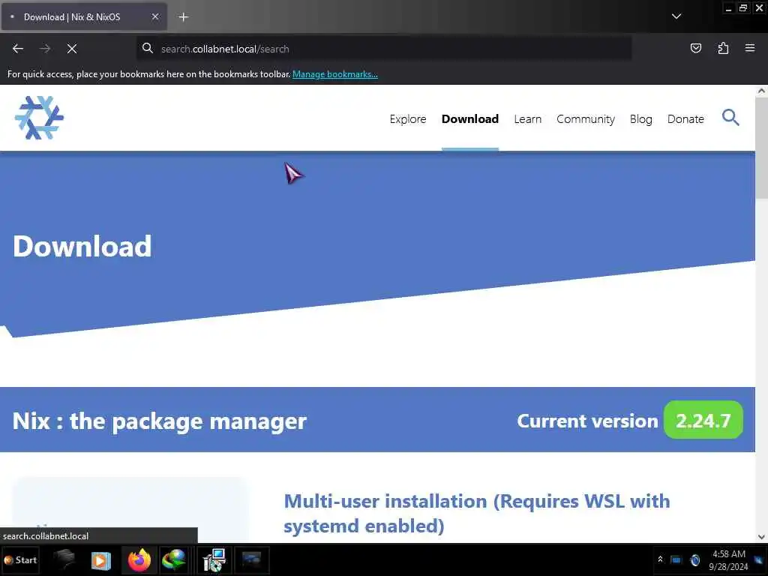Open the Pocket save icon
The image size is (768, 576).
(x=695, y=48)
